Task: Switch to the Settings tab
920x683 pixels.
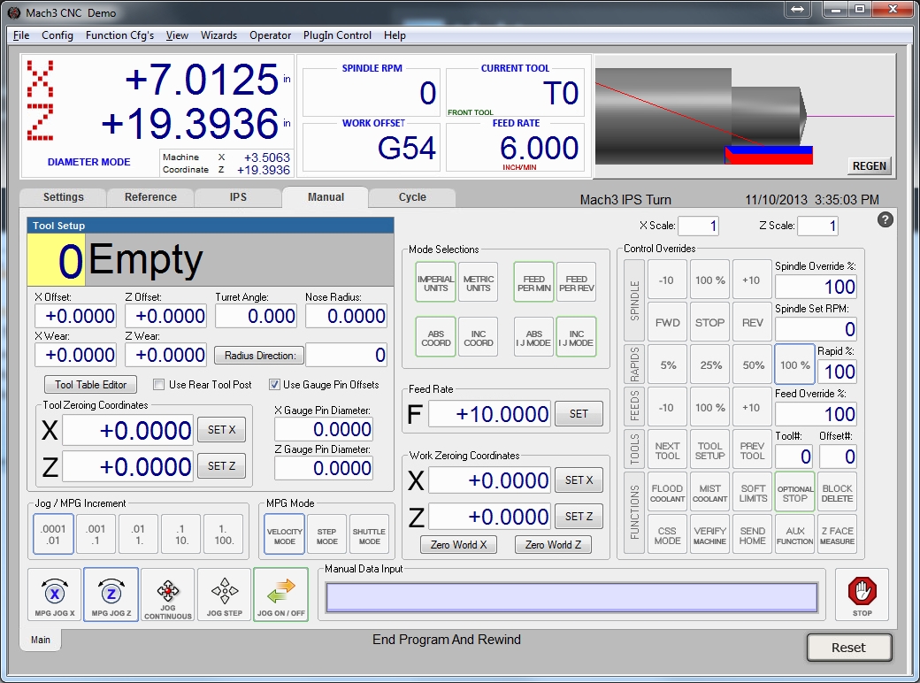Action: click(64, 197)
